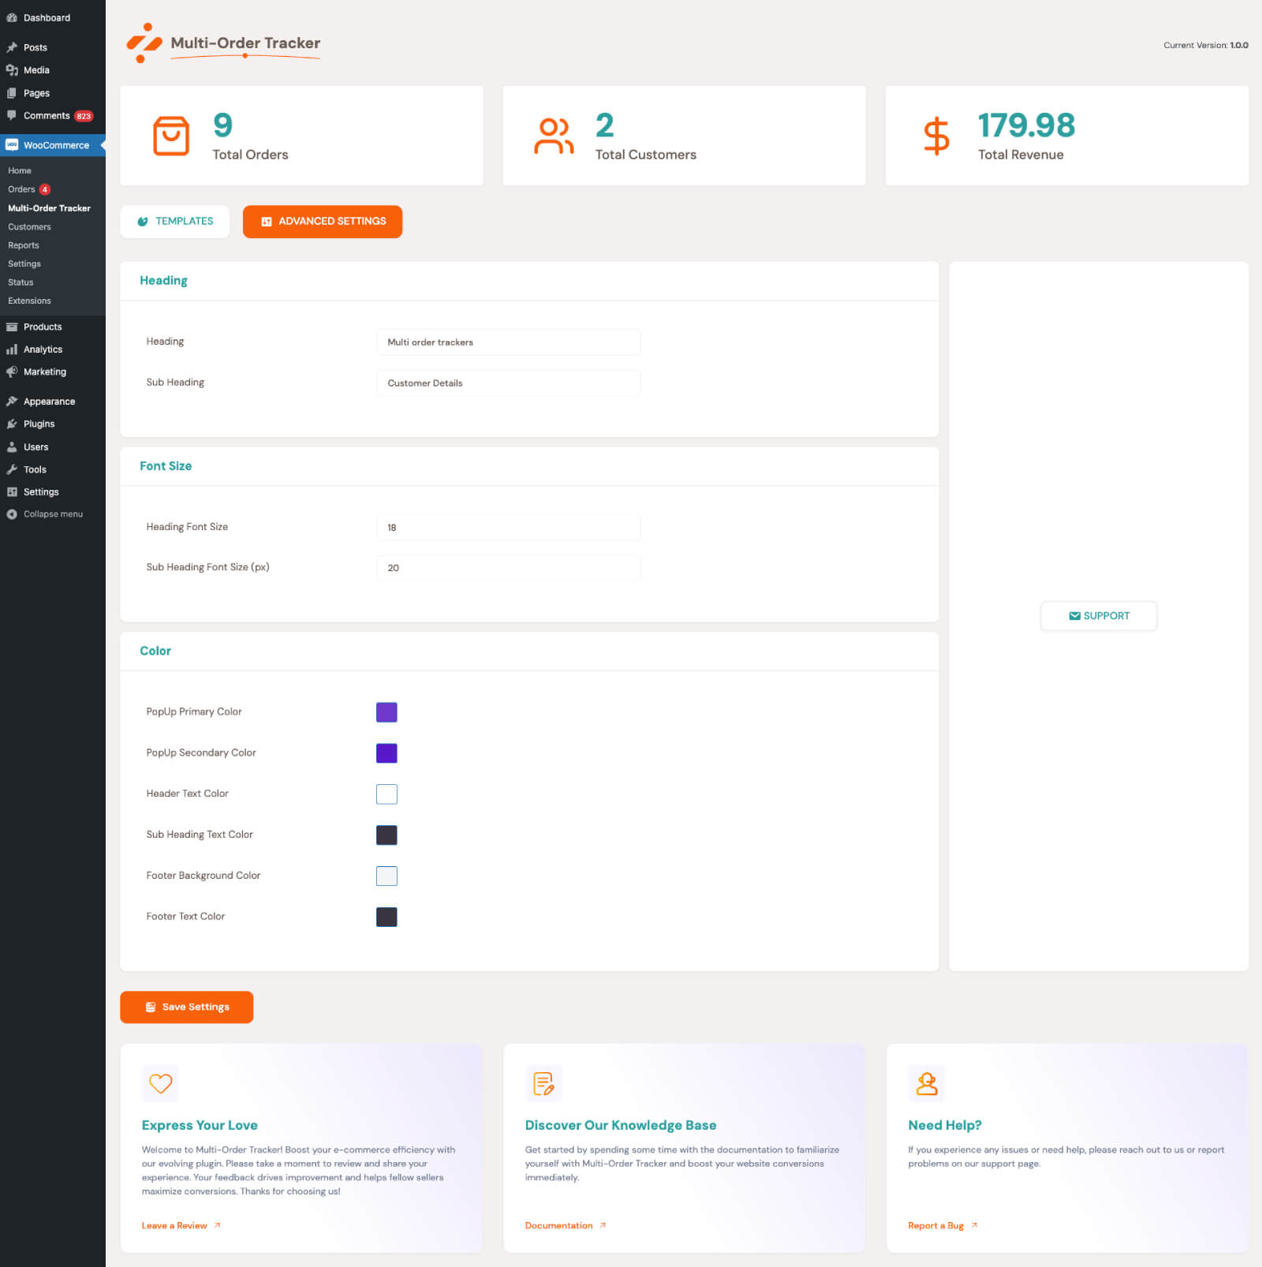Click the Tools wrench icon
This screenshot has width=1262, height=1267.
click(x=12, y=469)
